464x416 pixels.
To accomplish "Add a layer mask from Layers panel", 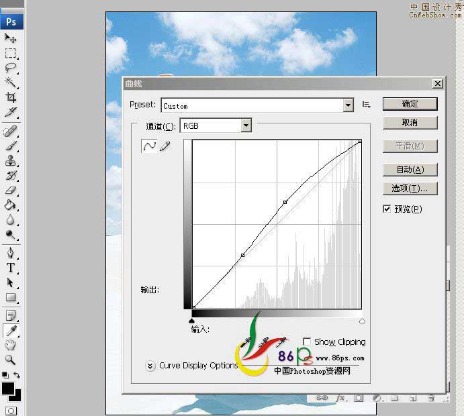I will click(x=359, y=398).
